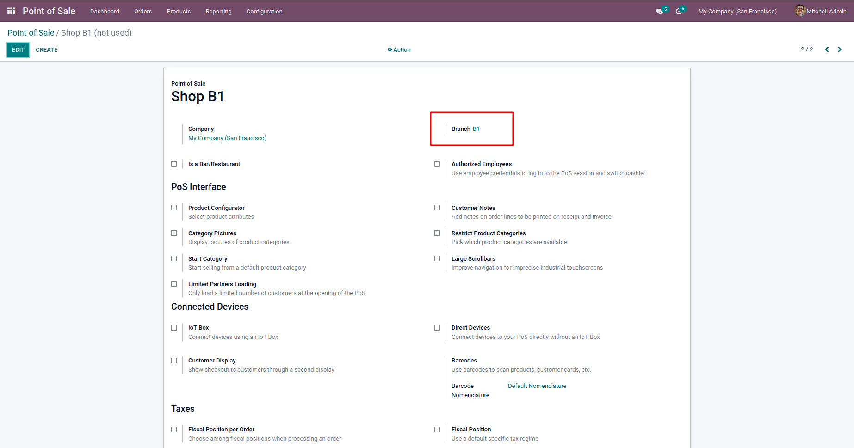Open the Reporting menu
Viewport: 854px width, 448px height.
point(218,12)
